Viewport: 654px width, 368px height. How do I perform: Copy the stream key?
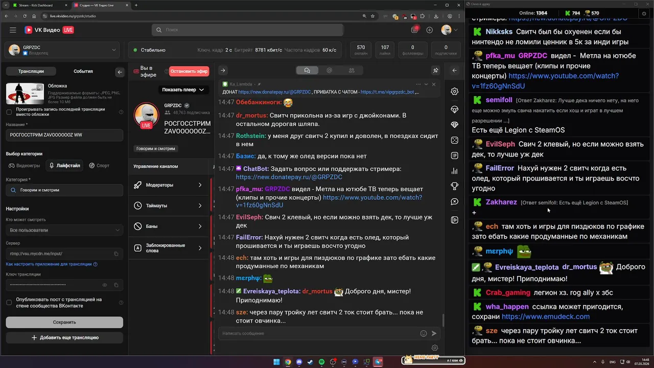[x=116, y=285]
